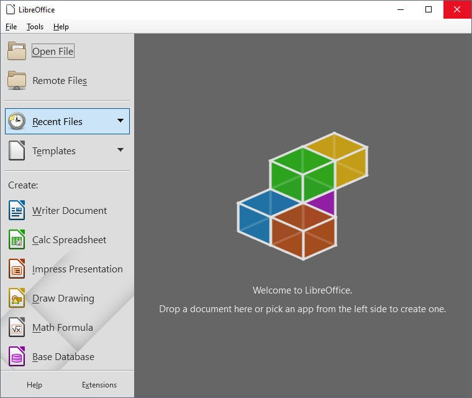Click the Math Formula icon
This screenshot has width=472, height=398.
[17, 327]
